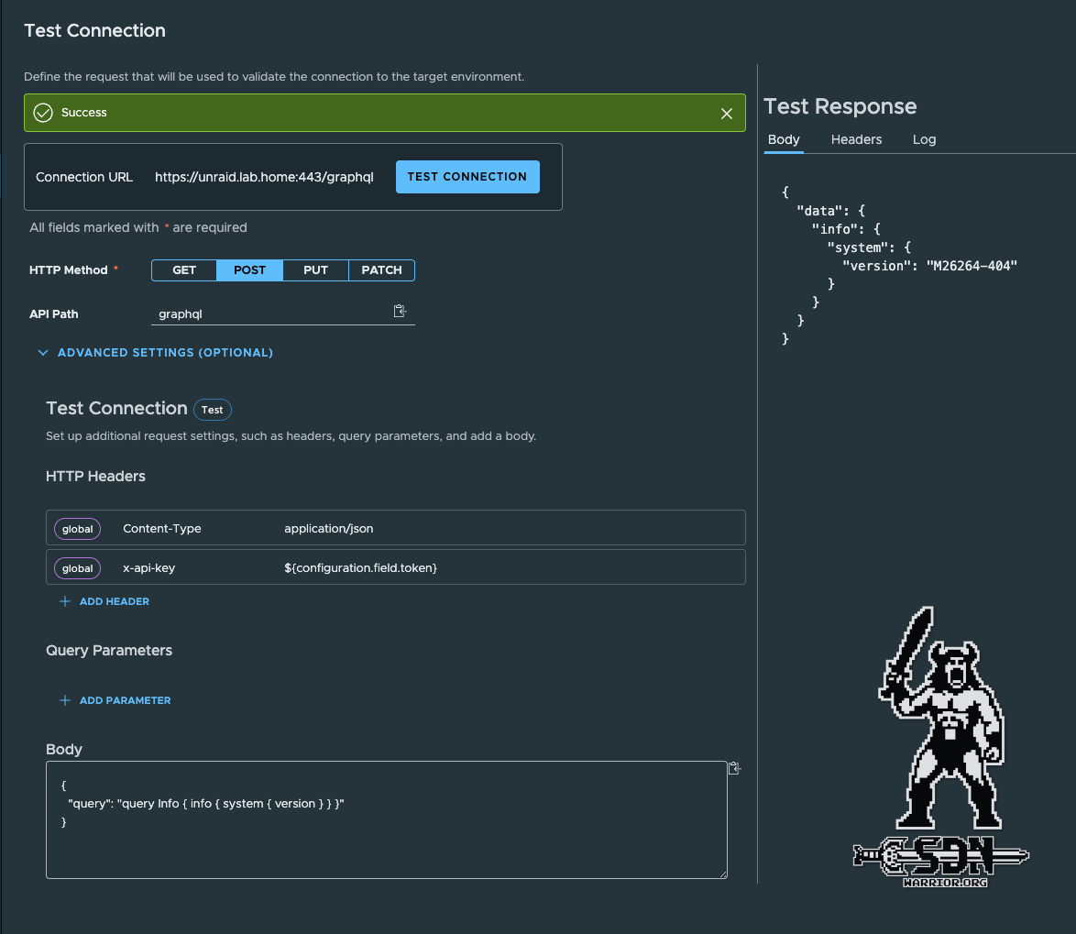Click the Body field clipboard icon
1076x934 pixels.
coord(734,768)
